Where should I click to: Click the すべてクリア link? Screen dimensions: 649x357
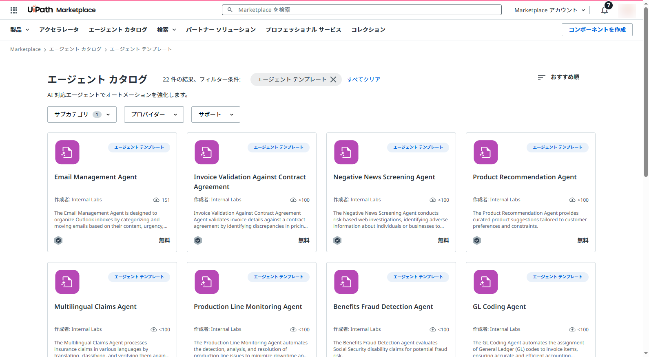coord(363,79)
